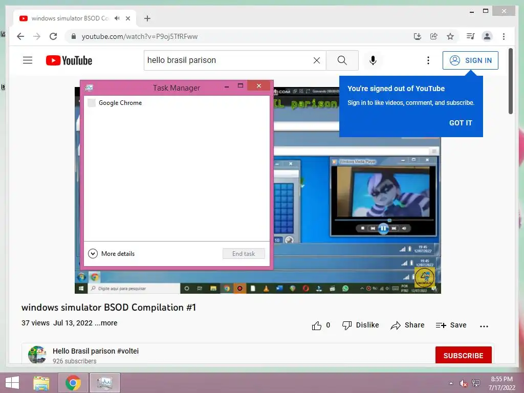This screenshot has width=524, height=393.
Task: Close the windows simulator BSOD tab
Action: [x=127, y=18]
